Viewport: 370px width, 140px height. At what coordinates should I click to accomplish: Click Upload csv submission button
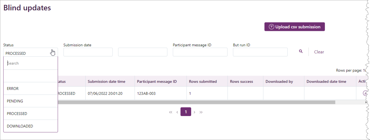294,27
